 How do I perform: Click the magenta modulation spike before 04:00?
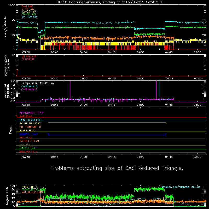pos(70,90)
